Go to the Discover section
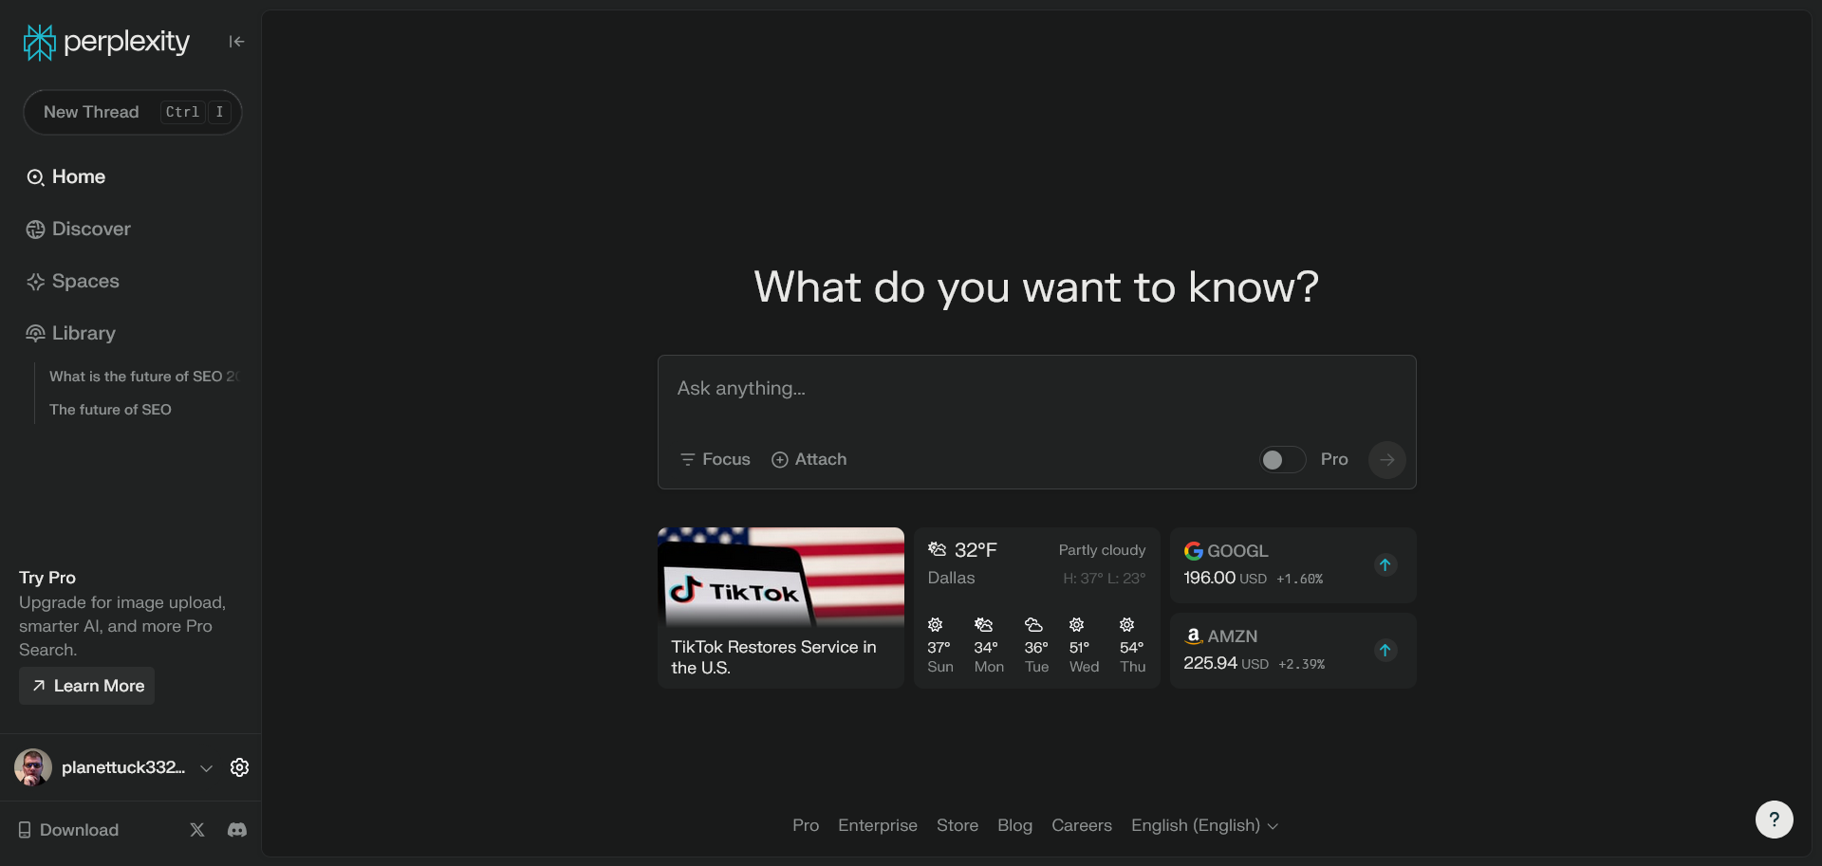 tap(91, 230)
